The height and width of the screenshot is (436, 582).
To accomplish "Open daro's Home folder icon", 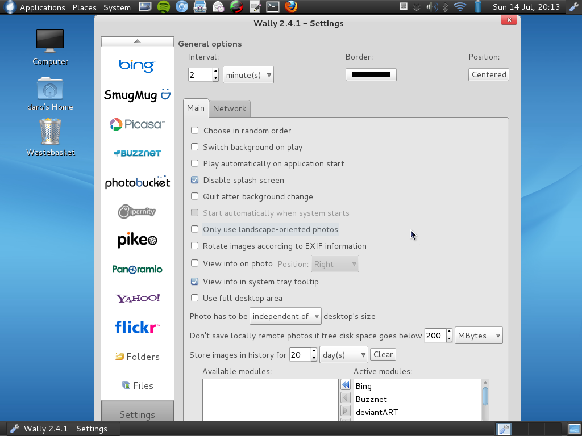I will [x=50, y=94].
